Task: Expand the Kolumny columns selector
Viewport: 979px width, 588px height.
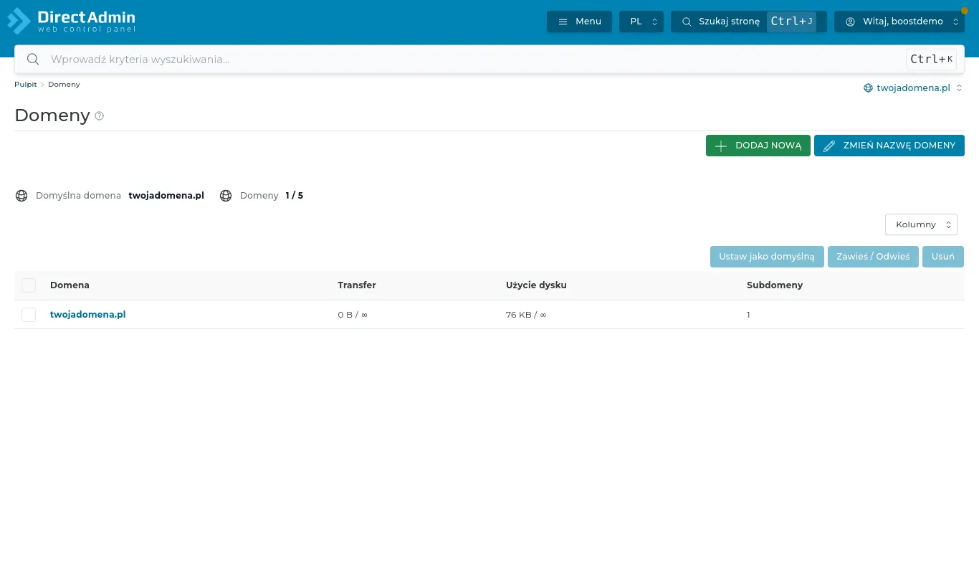Action: (x=921, y=224)
